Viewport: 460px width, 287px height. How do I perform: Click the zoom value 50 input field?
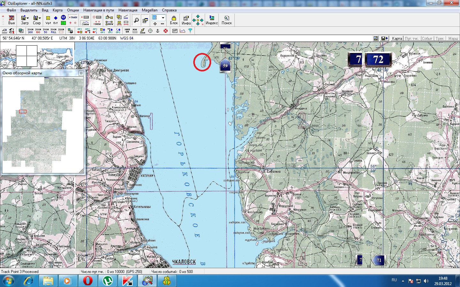click(155, 18)
